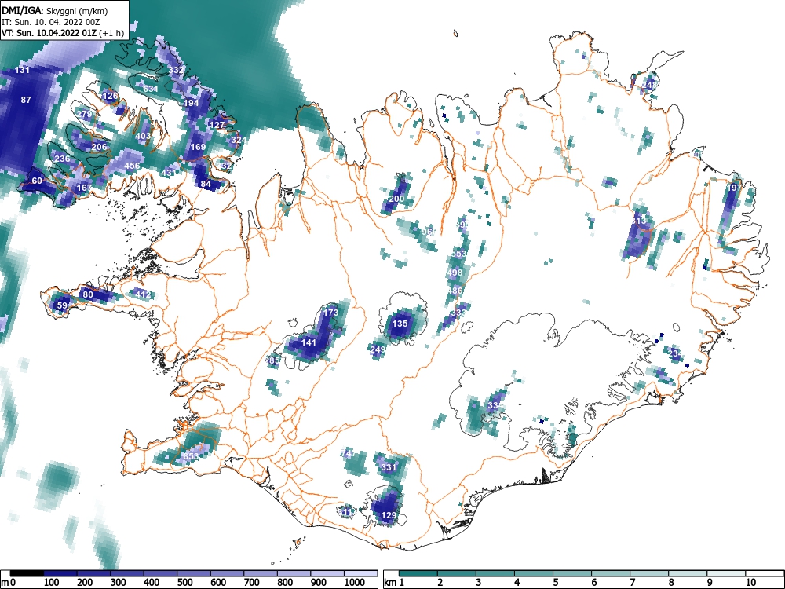This screenshot has height=589, width=785.
Task: Click the '60' visibility value on the map
Action: [37, 181]
